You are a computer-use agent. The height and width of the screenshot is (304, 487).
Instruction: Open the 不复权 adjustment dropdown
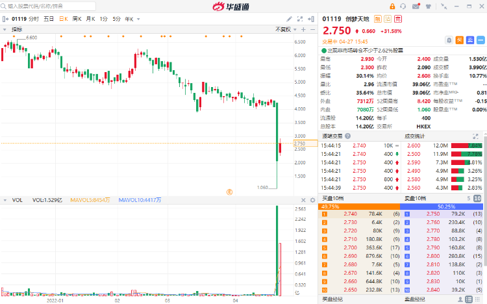coord(284,29)
